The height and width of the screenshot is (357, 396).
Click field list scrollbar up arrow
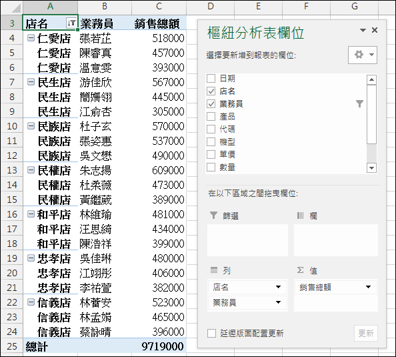(x=371, y=80)
